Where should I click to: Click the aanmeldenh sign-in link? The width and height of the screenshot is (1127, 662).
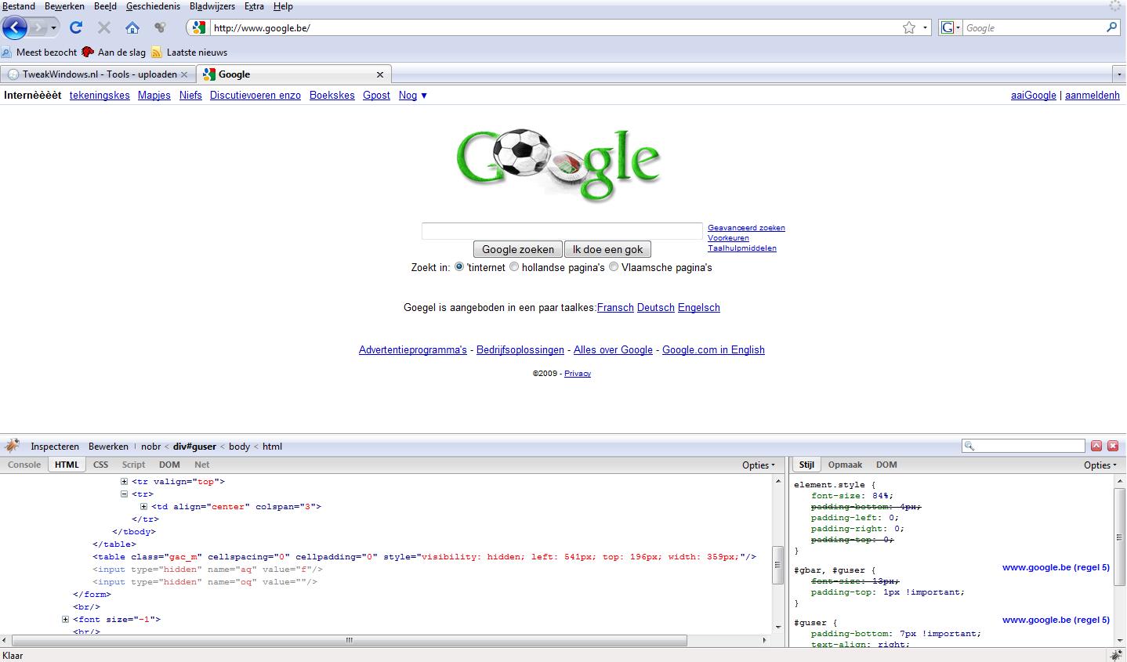point(1092,96)
